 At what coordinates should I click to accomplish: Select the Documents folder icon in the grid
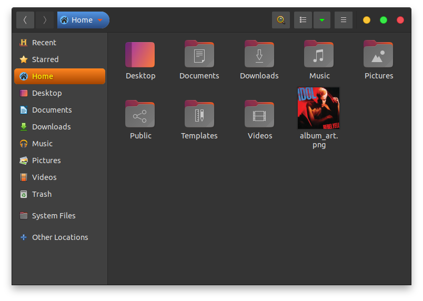coord(199,54)
